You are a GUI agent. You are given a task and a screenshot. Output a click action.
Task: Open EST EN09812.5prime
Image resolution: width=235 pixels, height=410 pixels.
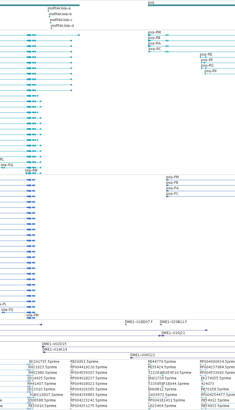[x=162, y=389]
